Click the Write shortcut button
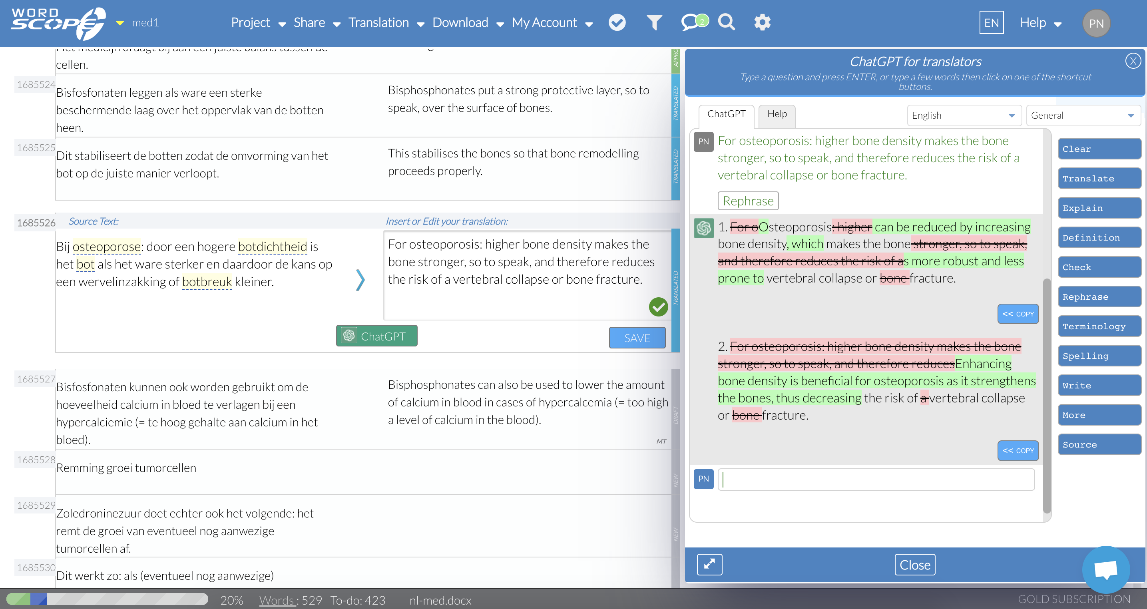 [1099, 386]
